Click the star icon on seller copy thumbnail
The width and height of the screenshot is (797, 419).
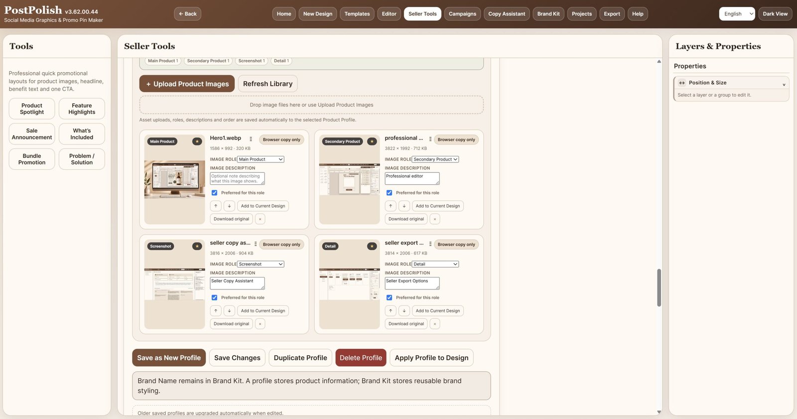[197, 246]
